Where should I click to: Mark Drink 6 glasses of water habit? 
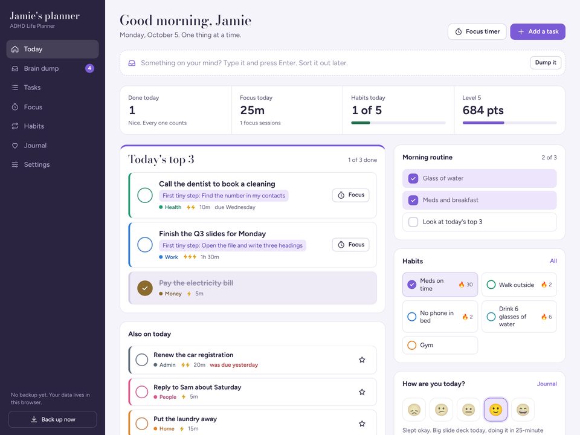click(519, 317)
